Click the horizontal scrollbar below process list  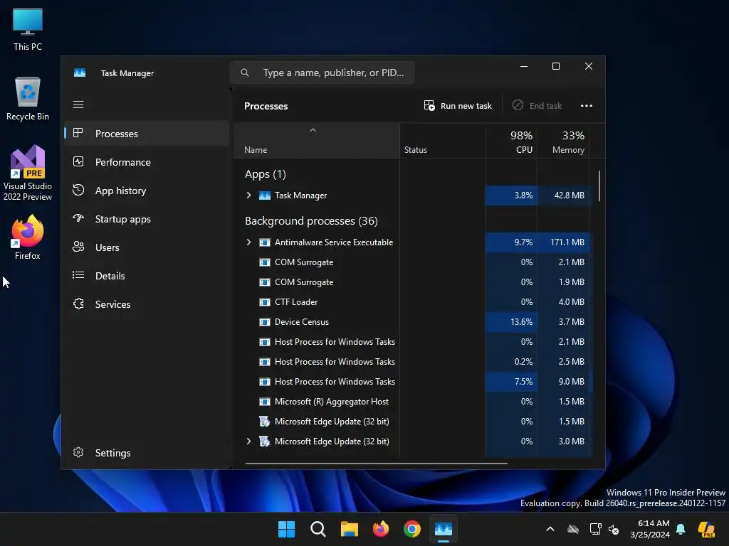click(x=376, y=463)
